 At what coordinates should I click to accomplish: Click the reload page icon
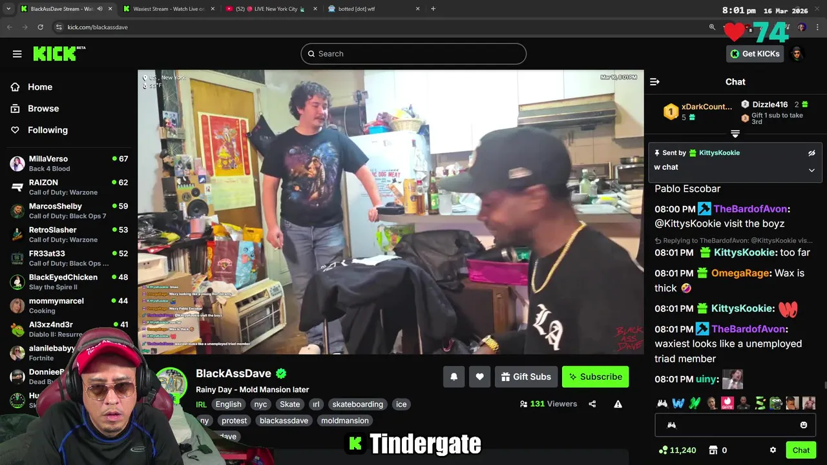[x=41, y=27]
